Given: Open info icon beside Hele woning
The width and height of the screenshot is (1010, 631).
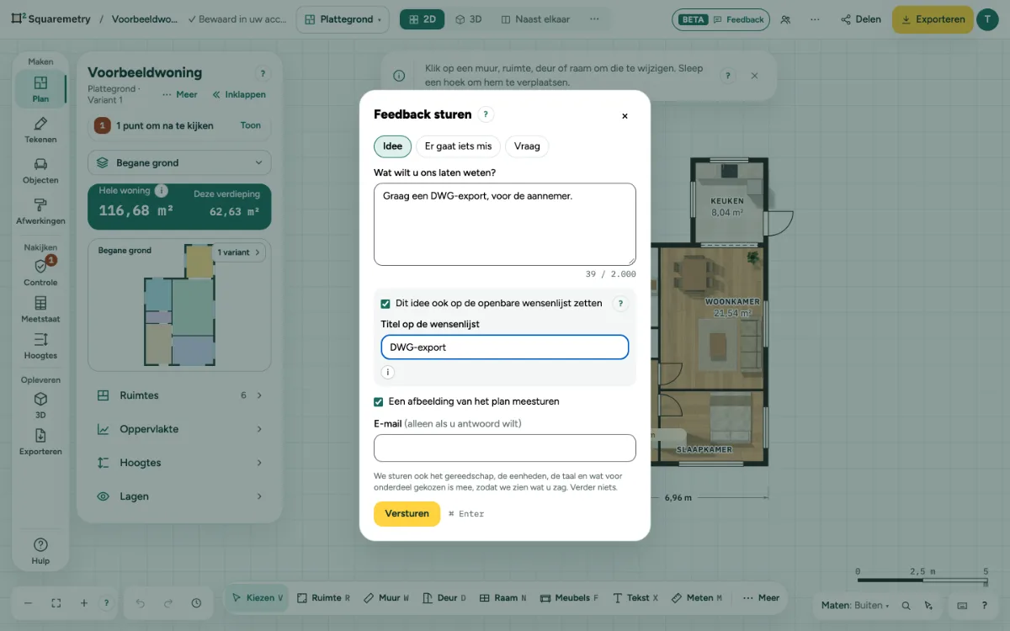Looking at the screenshot, I should pos(161,191).
